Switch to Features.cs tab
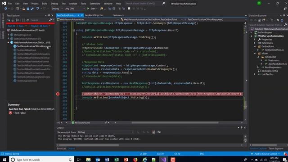This screenshot has width=288, height=162. (118, 15)
